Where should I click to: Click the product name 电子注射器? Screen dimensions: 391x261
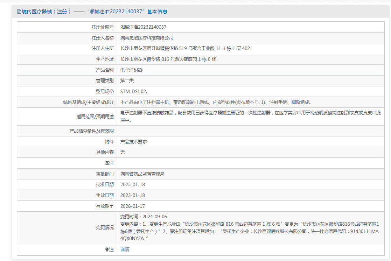tap(131, 70)
